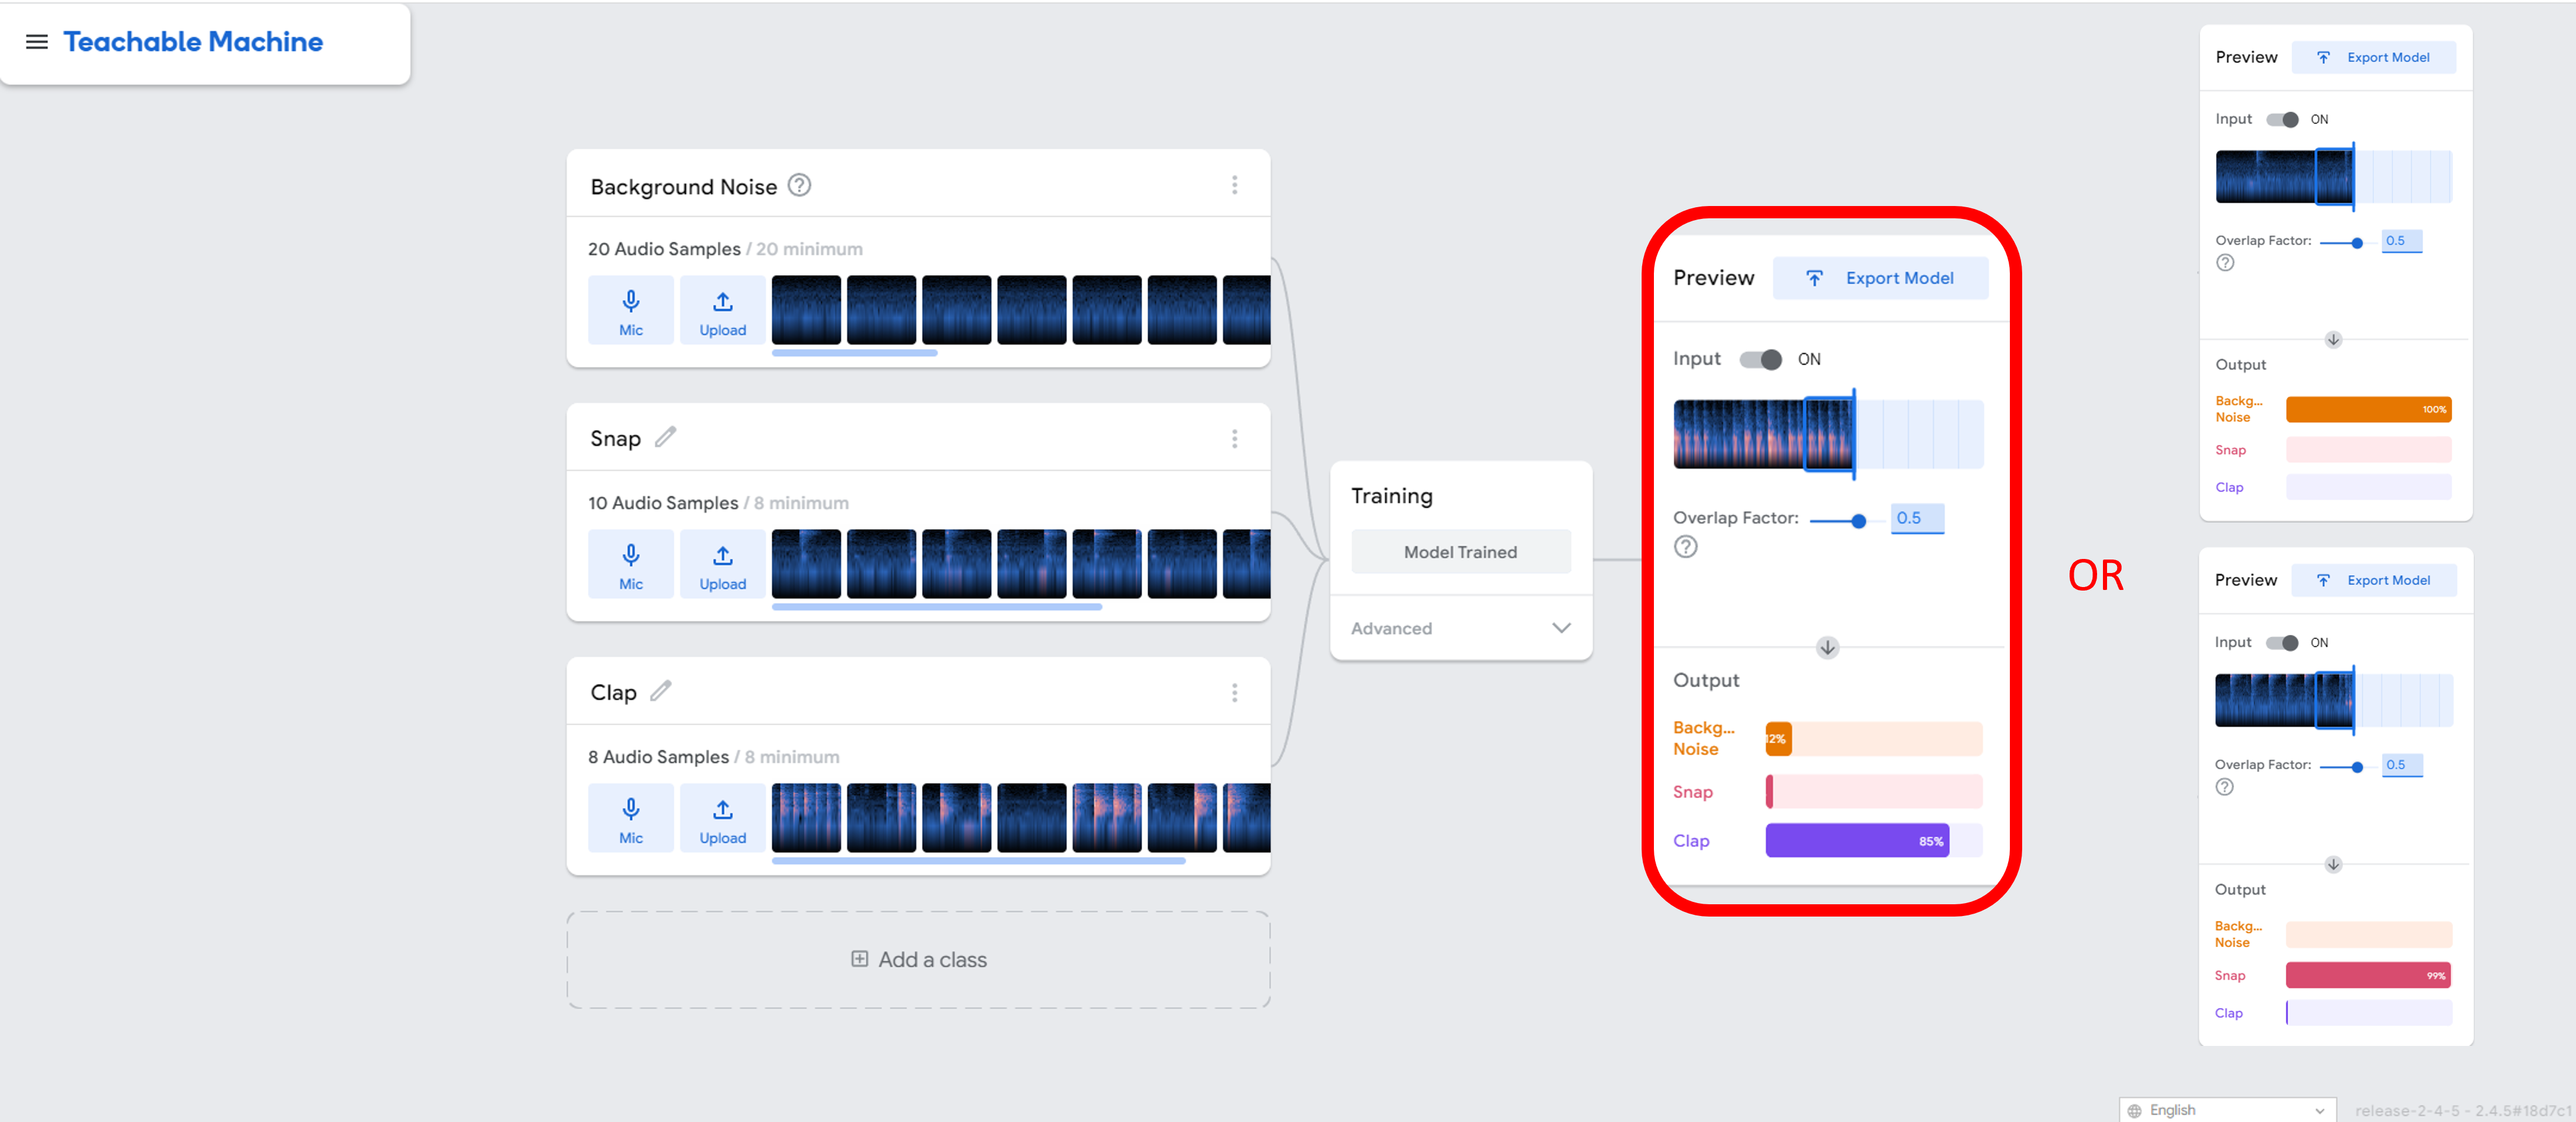Toggle the Input switch in the top-right Preview
The height and width of the screenshot is (1122, 2576).
[2282, 120]
